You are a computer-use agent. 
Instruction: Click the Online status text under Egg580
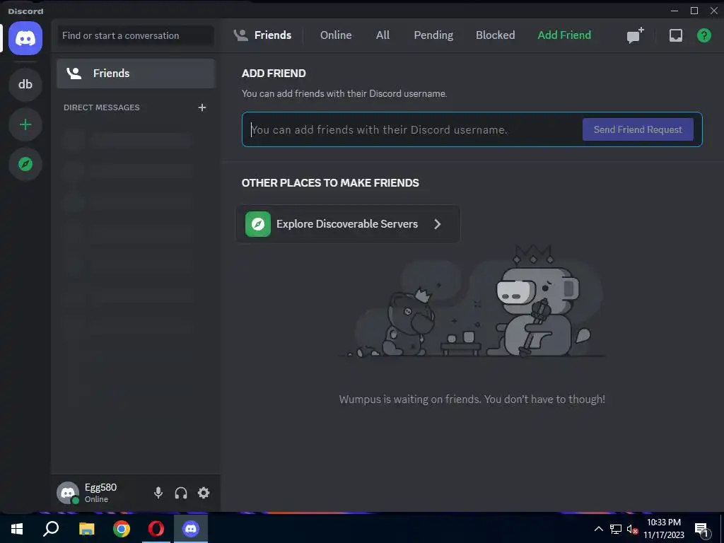point(96,499)
